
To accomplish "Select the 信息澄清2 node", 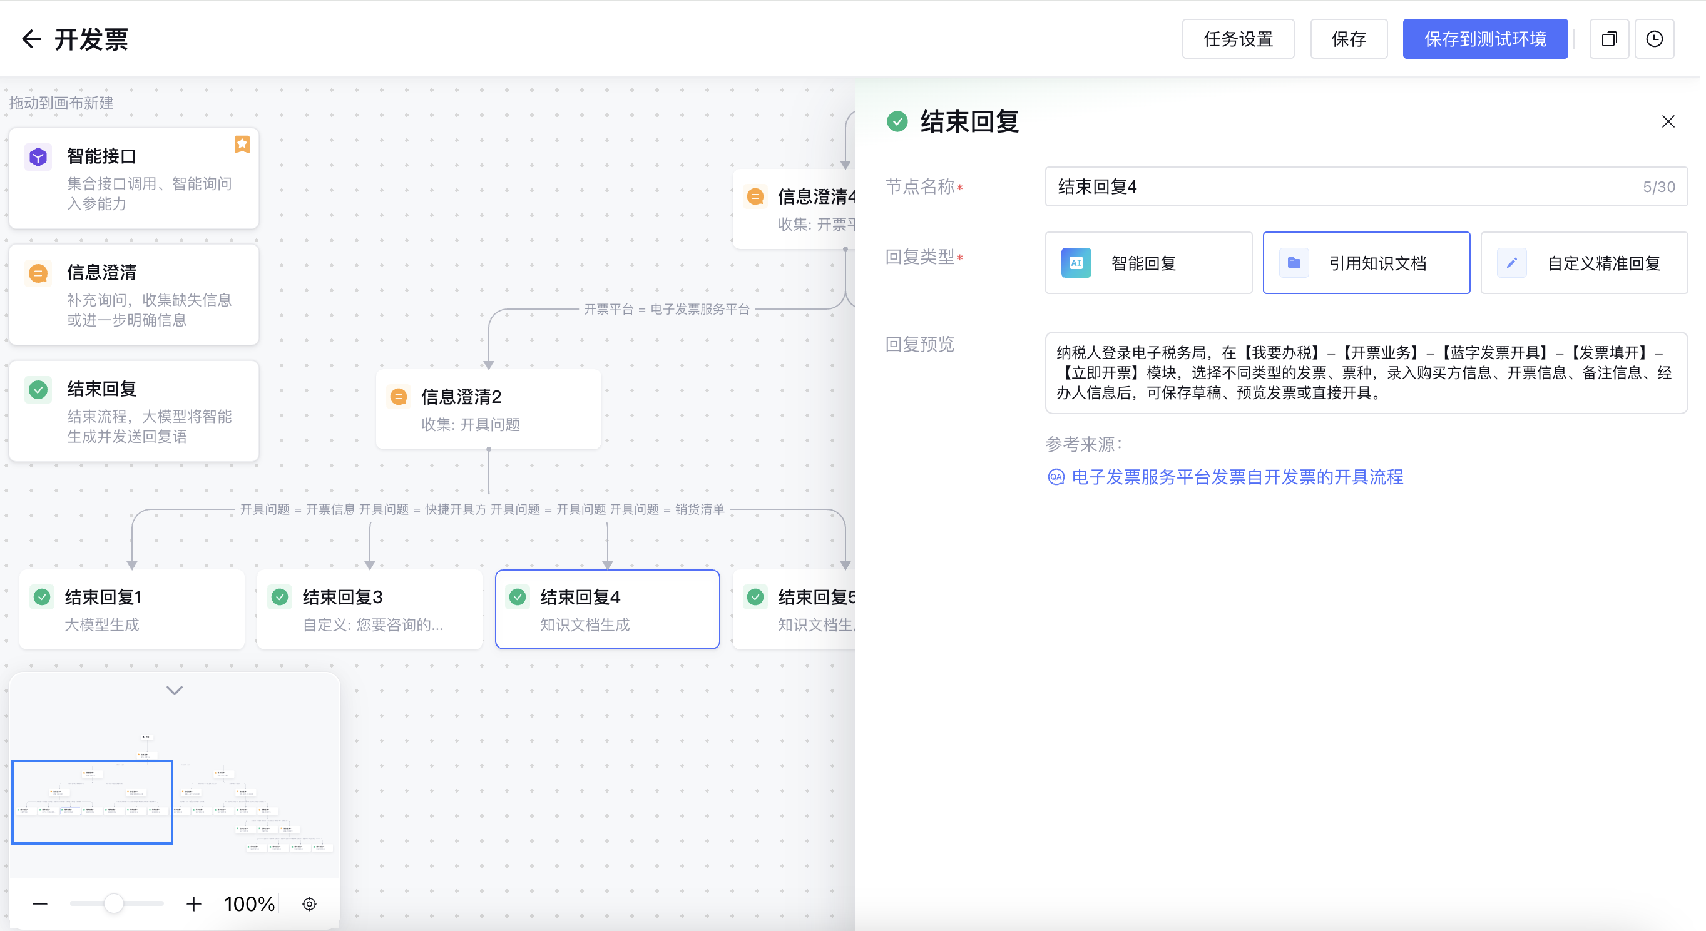I will coord(488,409).
